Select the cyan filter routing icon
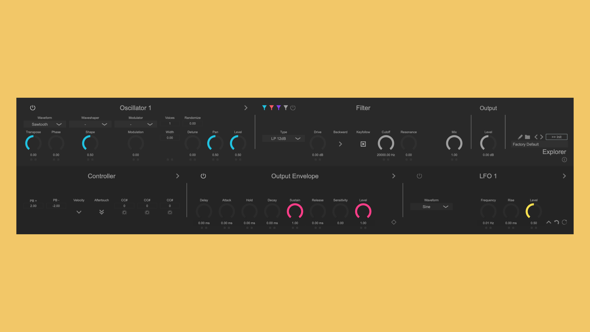This screenshot has width=590, height=332. [x=264, y=108]
